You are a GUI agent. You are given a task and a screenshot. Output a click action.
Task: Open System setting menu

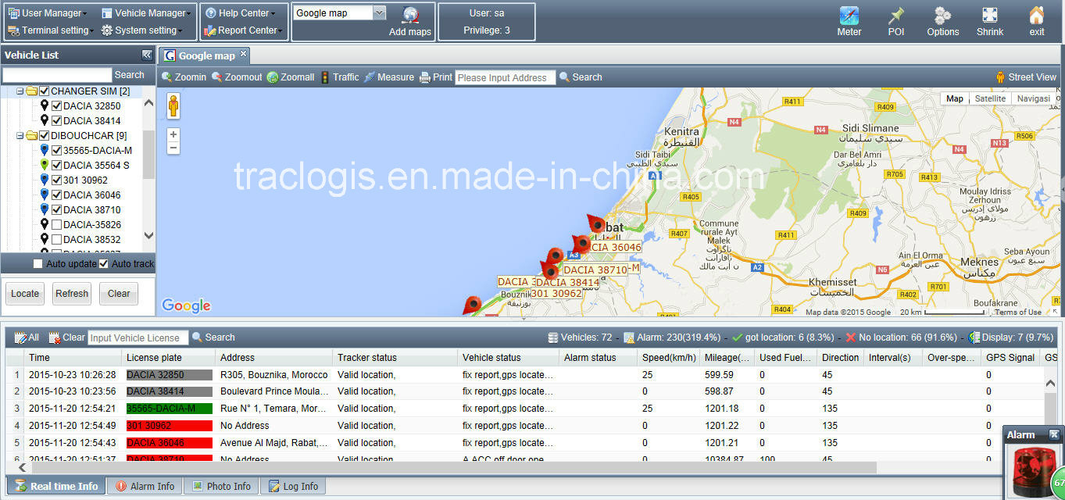142,30
